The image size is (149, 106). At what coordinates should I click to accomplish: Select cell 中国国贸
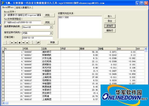point(51,71)
